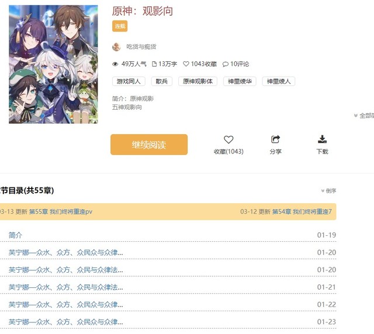Expand full synopsis with 全部 chevron
Screen dimensions: 374x334
(x=363, y=116)
